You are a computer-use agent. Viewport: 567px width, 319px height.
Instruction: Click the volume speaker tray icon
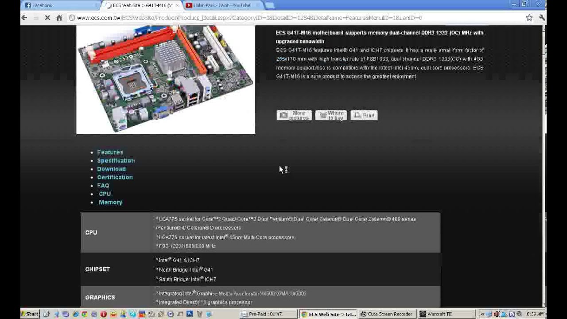497,314
